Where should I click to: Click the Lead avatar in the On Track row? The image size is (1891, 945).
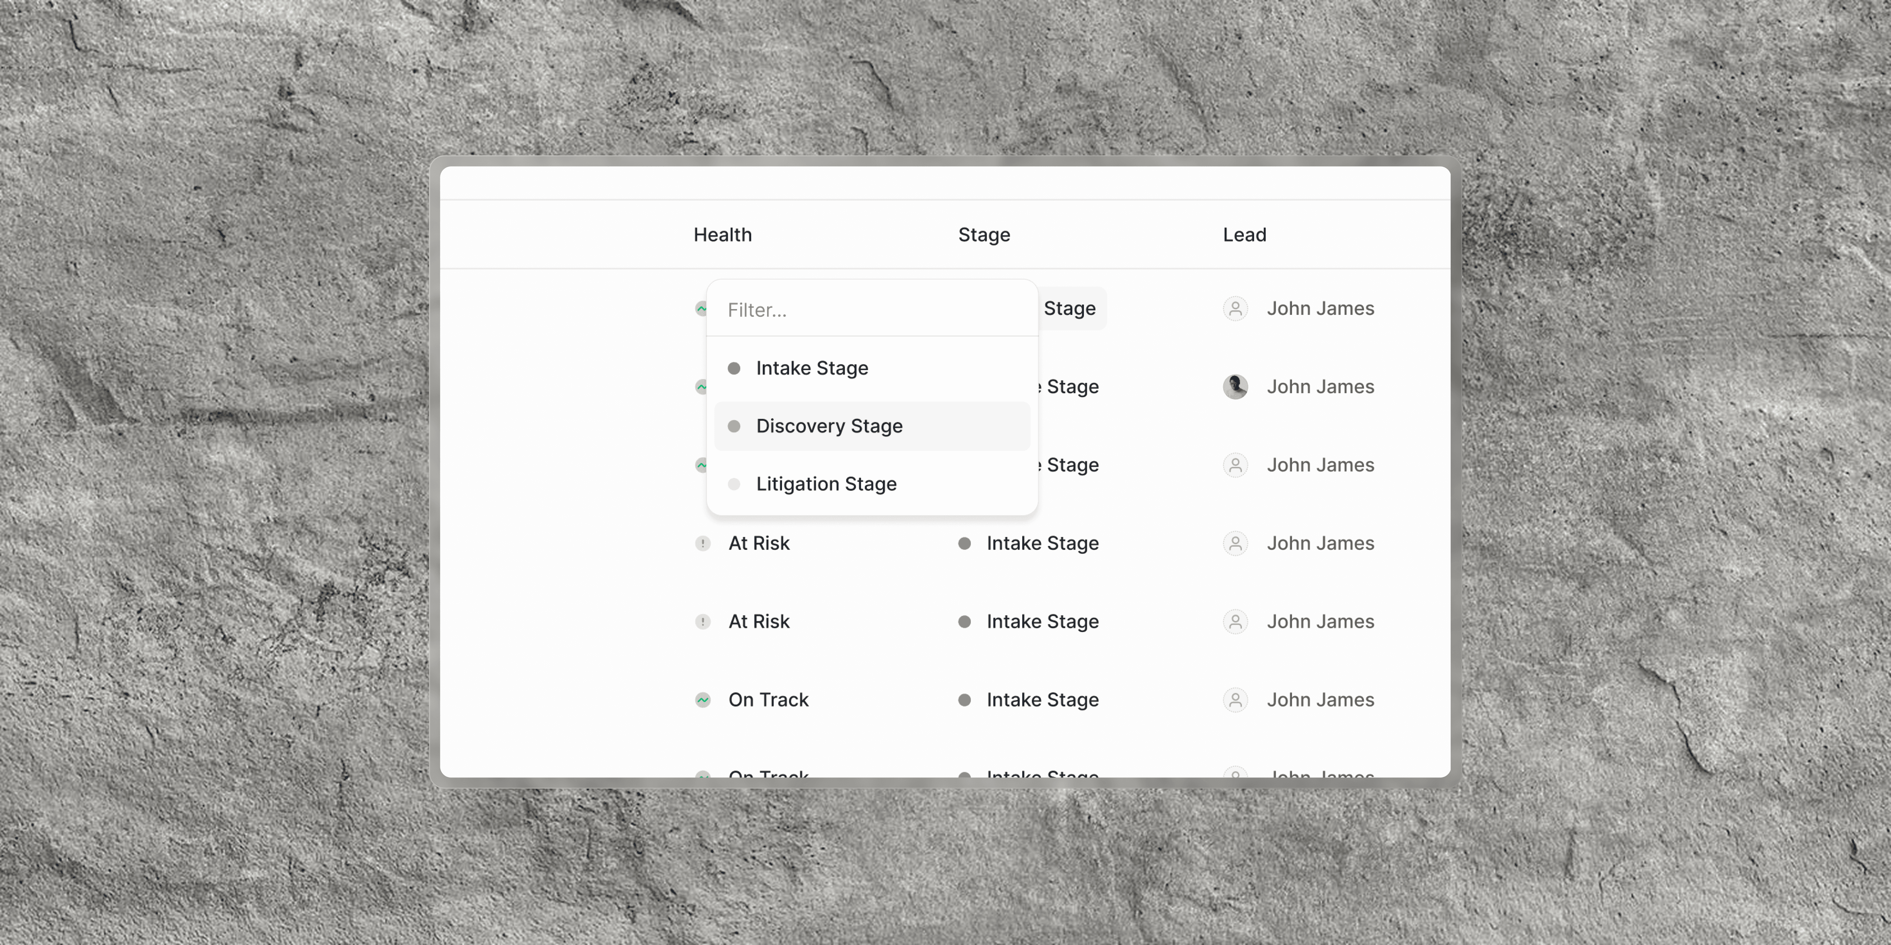[x=1235, y=700]
